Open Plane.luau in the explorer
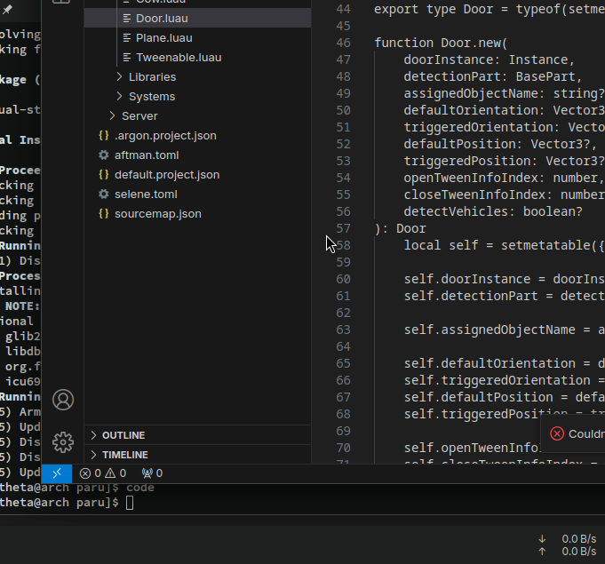The width and height of the screenshot is (605, 564). click(197, 38)
